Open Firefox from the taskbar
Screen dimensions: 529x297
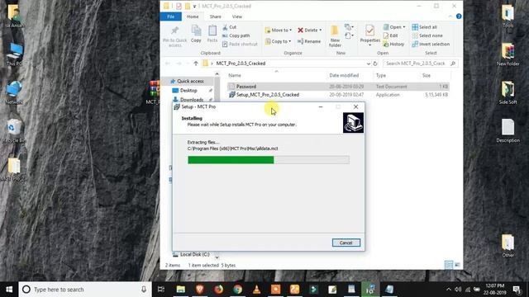(218, 290)
